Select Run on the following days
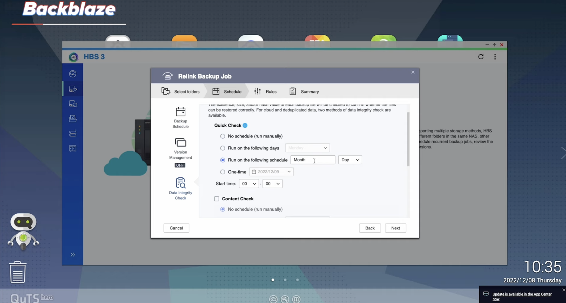The width and height of the screenshot is (566, 303). pyautogui.click(x=223, y=148)
